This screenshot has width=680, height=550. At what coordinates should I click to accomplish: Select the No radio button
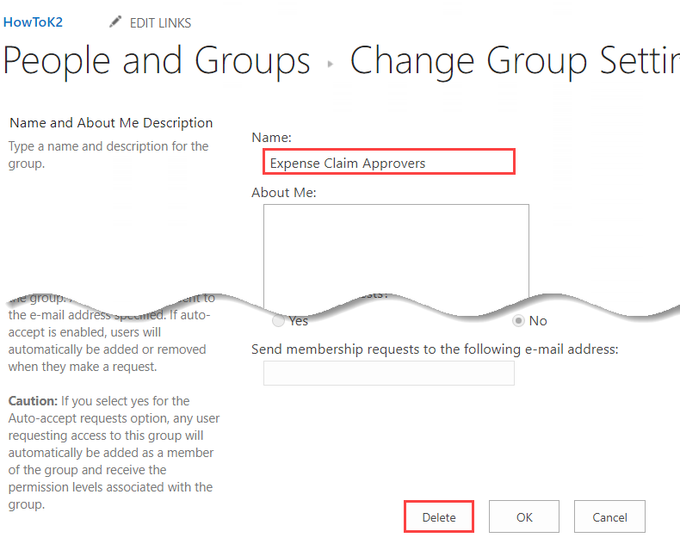(x=518, y=320)
